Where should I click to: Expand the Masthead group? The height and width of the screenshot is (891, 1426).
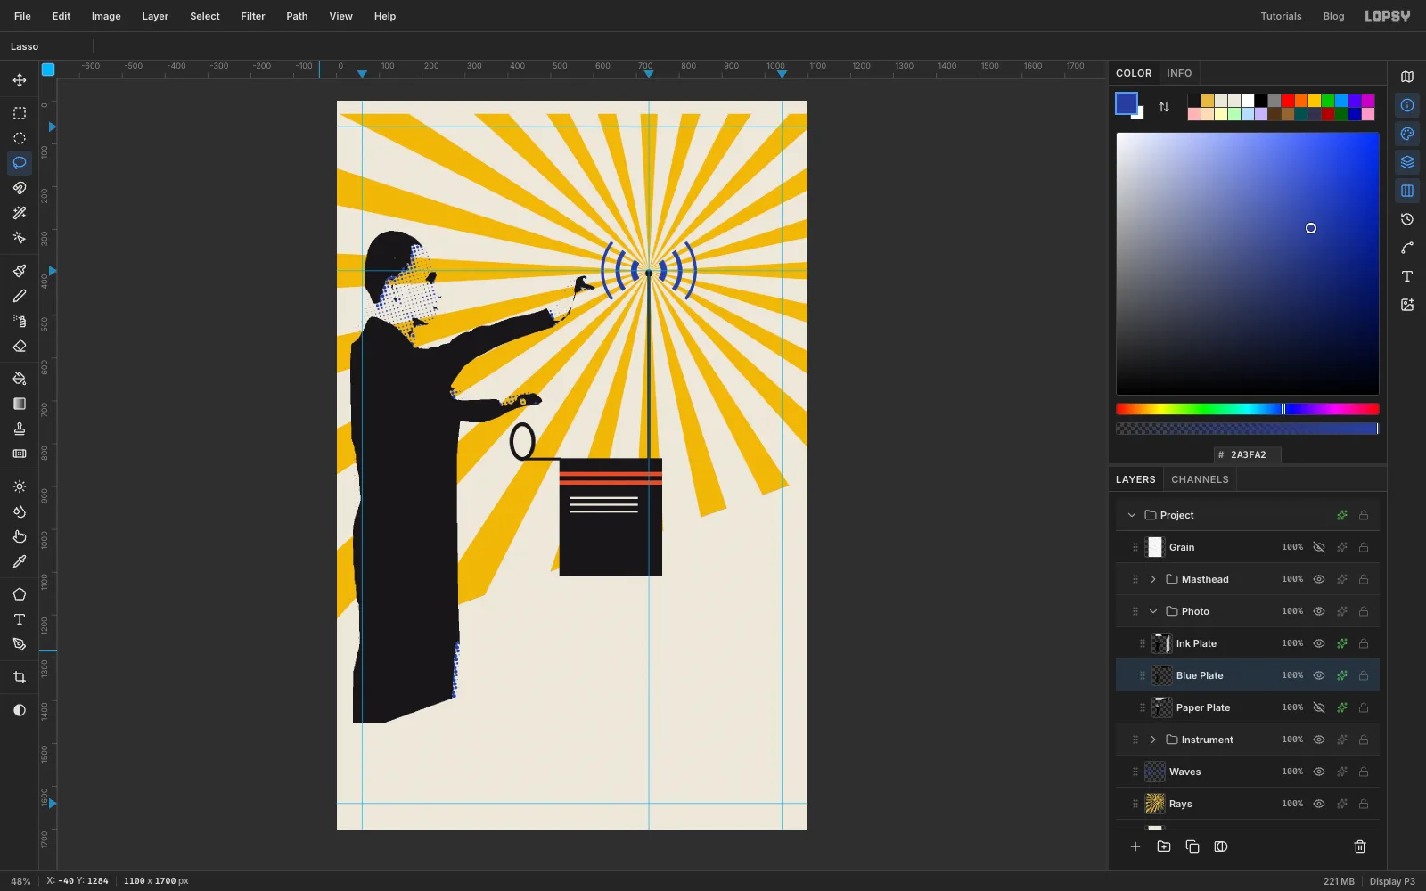coord(1153,579)
